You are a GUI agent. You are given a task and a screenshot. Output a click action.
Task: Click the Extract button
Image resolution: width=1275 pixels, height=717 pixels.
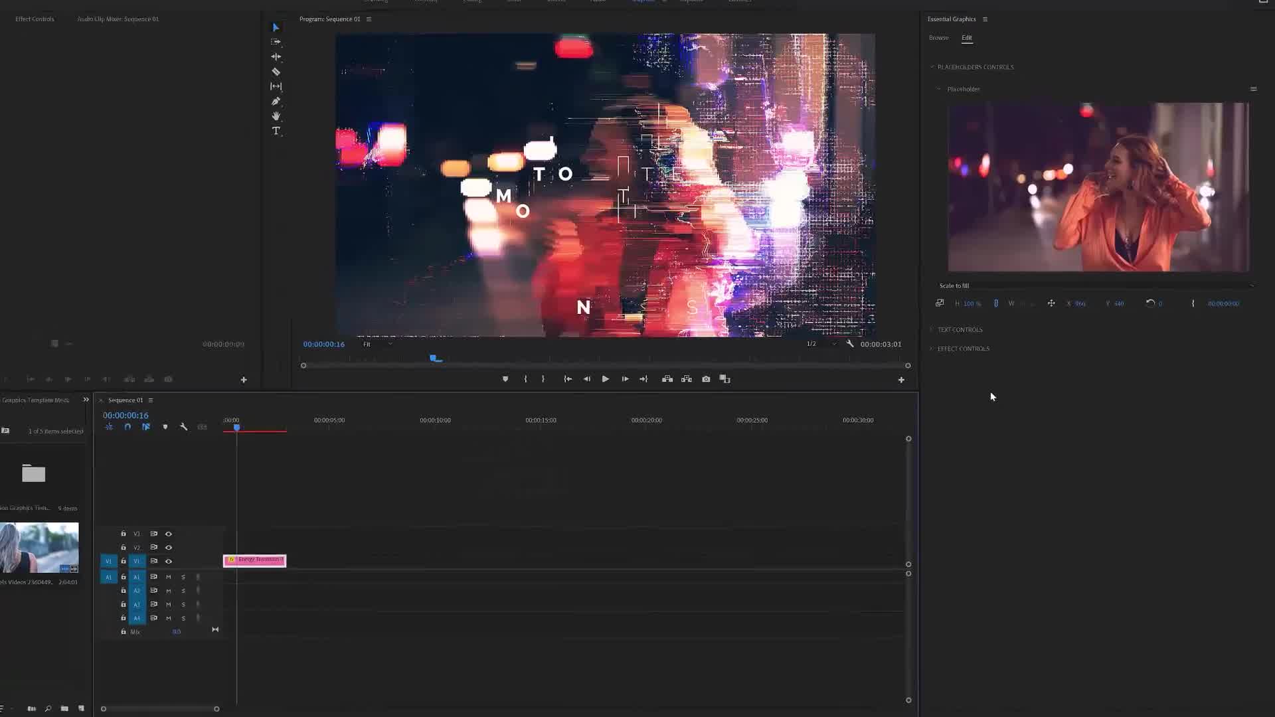point(687,379)
